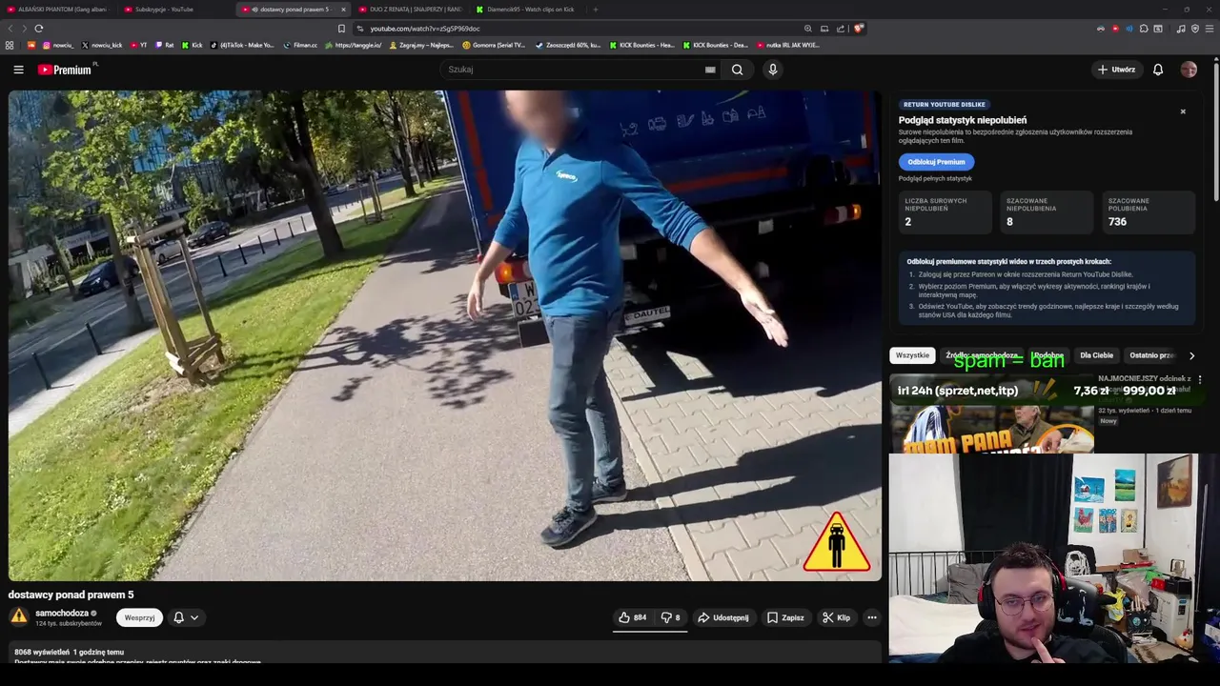Open the suggested video thumbnail

click(991, 414)
